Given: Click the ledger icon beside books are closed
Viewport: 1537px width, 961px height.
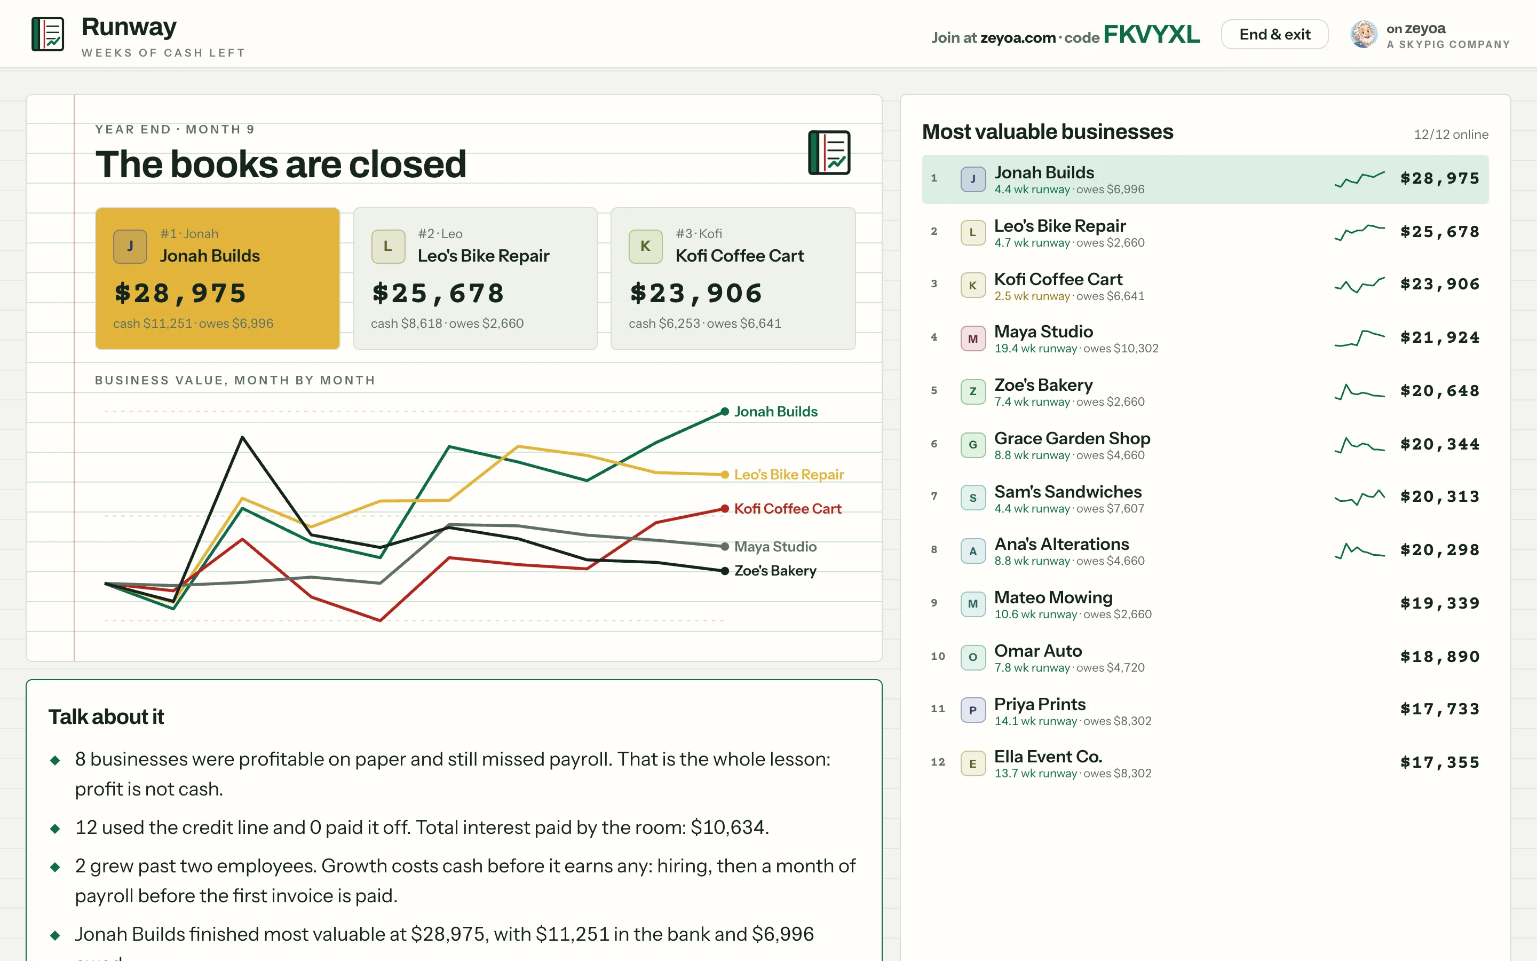Looking at the screenshot, I should coord(829,153).
